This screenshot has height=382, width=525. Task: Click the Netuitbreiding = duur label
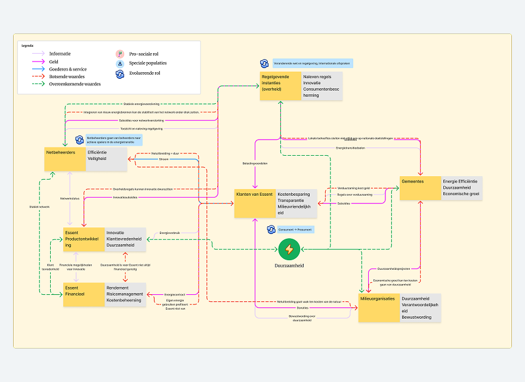tap(165, 153)
